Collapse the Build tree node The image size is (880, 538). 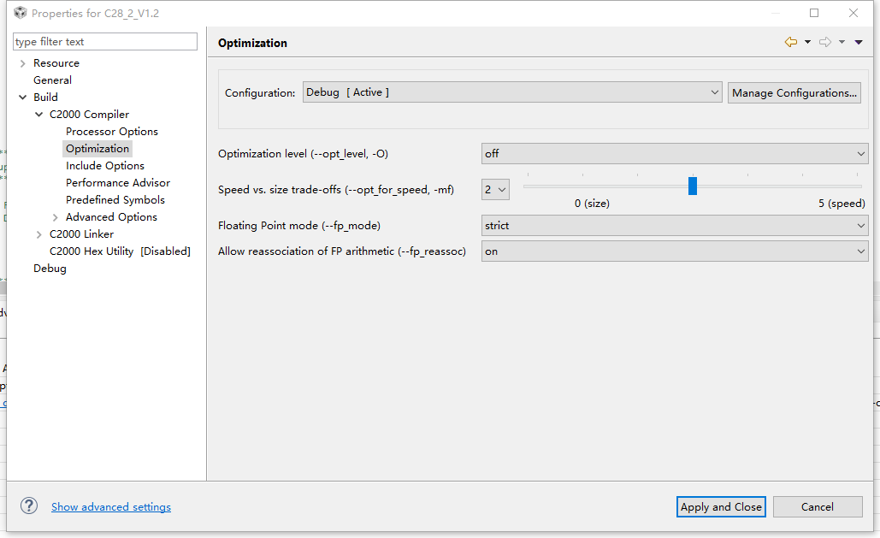pos(22,98)
